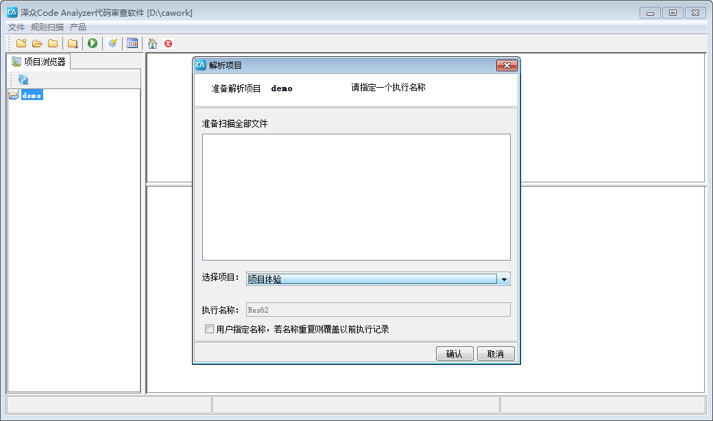Click the 执行名称 field showing Res62
This screenshot has width=713, height=421.
tap(378, 310)
